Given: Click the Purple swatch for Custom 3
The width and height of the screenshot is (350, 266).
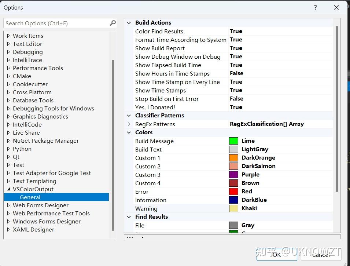Looking at the screenshot, I should pos(233,175).
